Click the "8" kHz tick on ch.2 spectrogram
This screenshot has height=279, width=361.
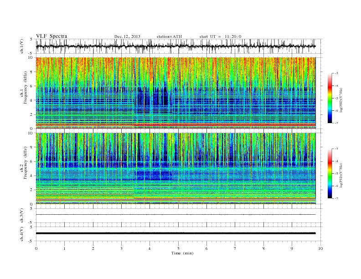[31, 147]
